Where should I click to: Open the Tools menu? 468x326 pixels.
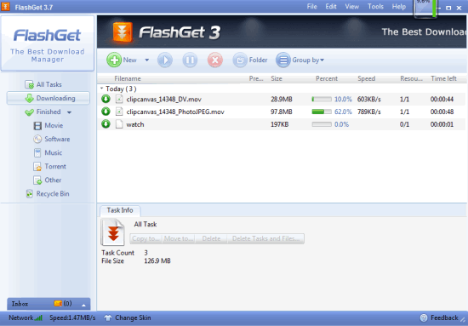click(x=375, y=7)
